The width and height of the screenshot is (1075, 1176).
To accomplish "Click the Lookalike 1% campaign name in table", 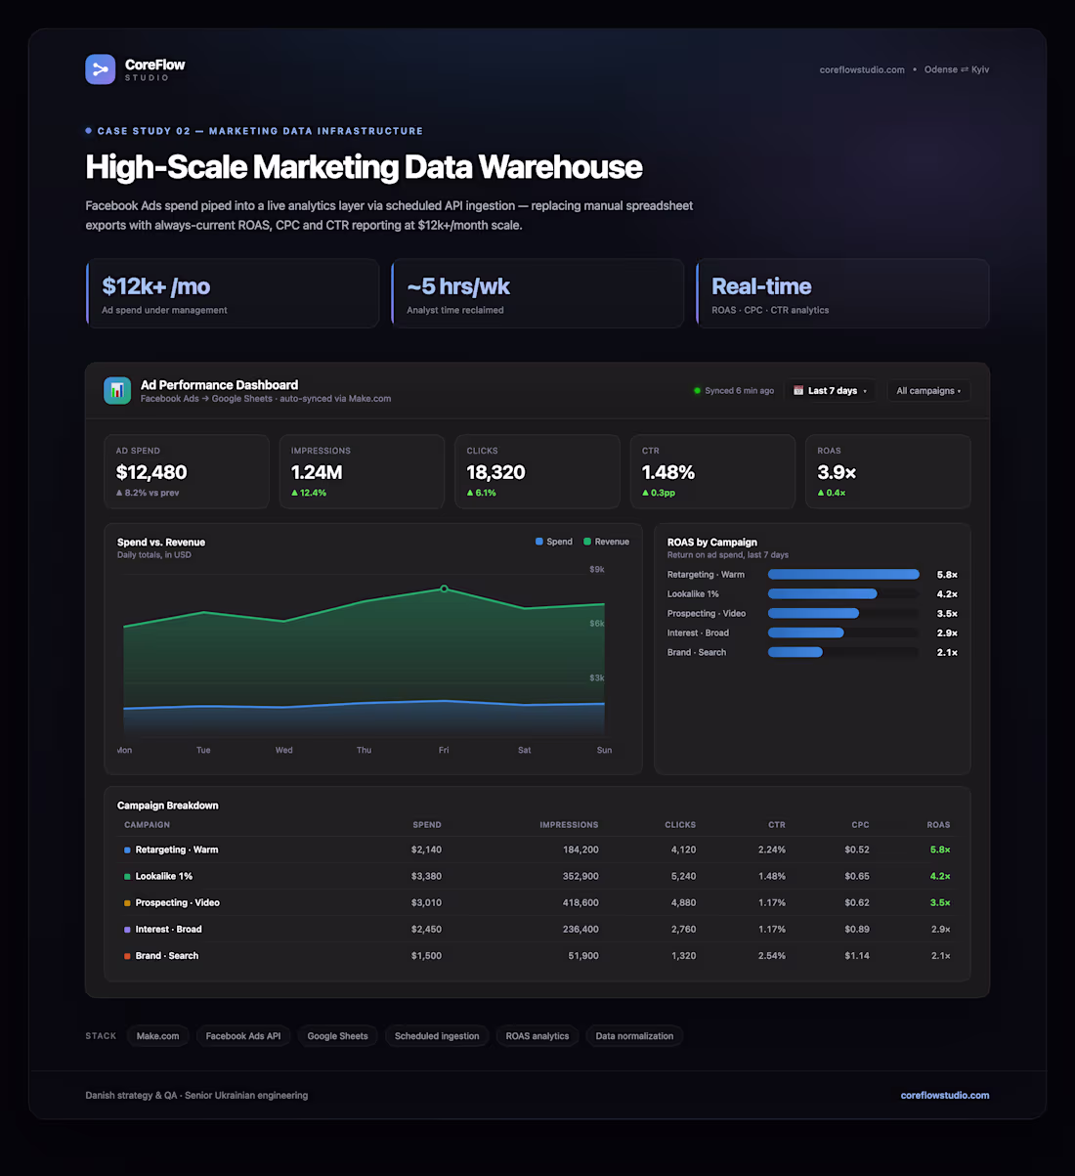I will [164, 877].
